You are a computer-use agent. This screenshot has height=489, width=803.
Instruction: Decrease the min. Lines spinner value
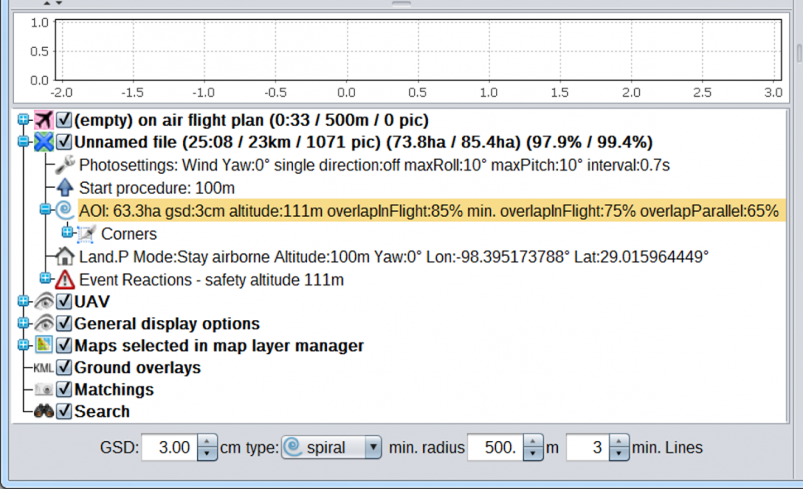[618, 453]
